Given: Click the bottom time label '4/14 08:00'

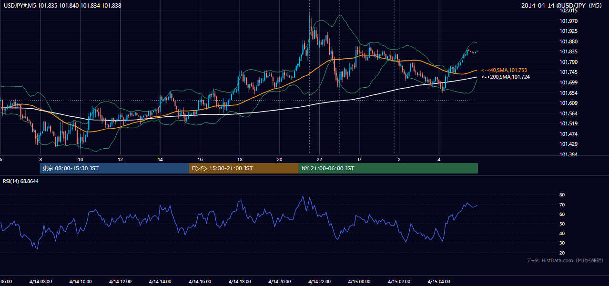Looking at the screenshot, I should [41, 281].
